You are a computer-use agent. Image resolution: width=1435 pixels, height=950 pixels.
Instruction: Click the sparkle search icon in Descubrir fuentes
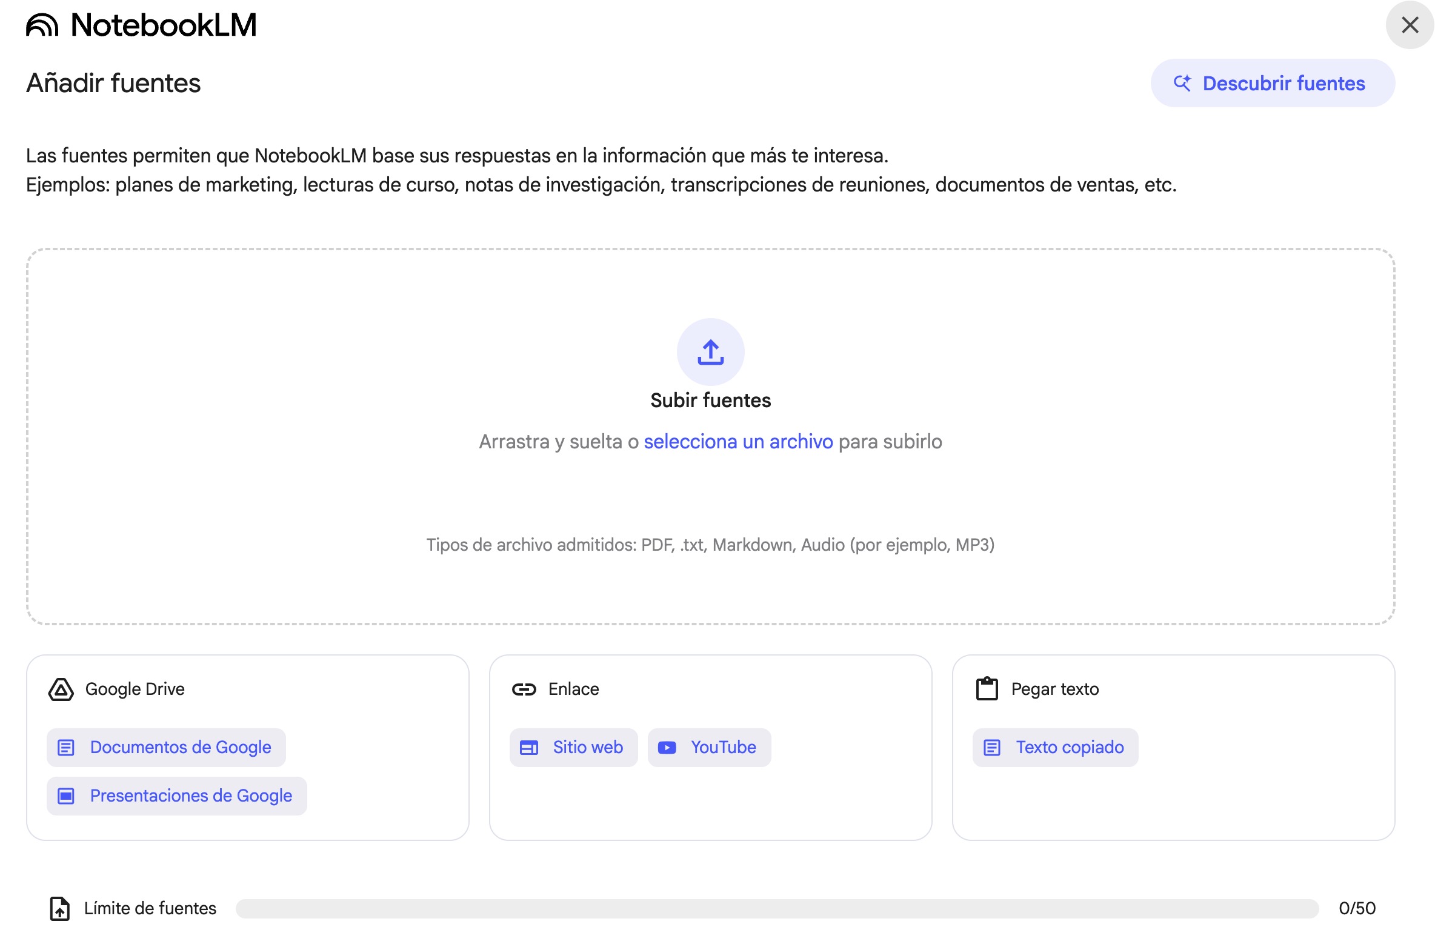(1182, 83)
